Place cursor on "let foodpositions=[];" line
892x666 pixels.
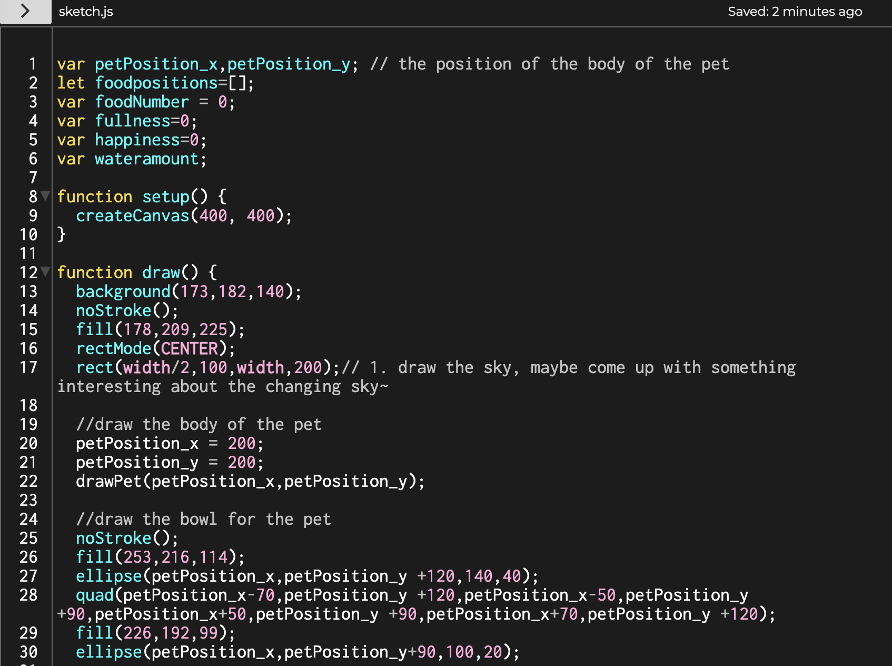coord(156,83)
